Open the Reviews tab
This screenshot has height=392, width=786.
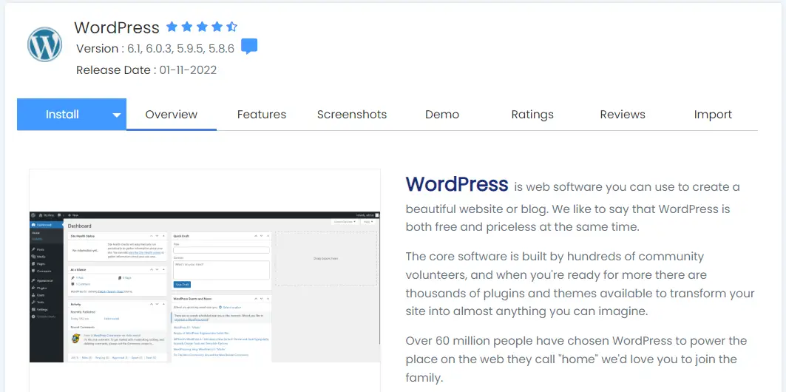[x=623, y=115]
